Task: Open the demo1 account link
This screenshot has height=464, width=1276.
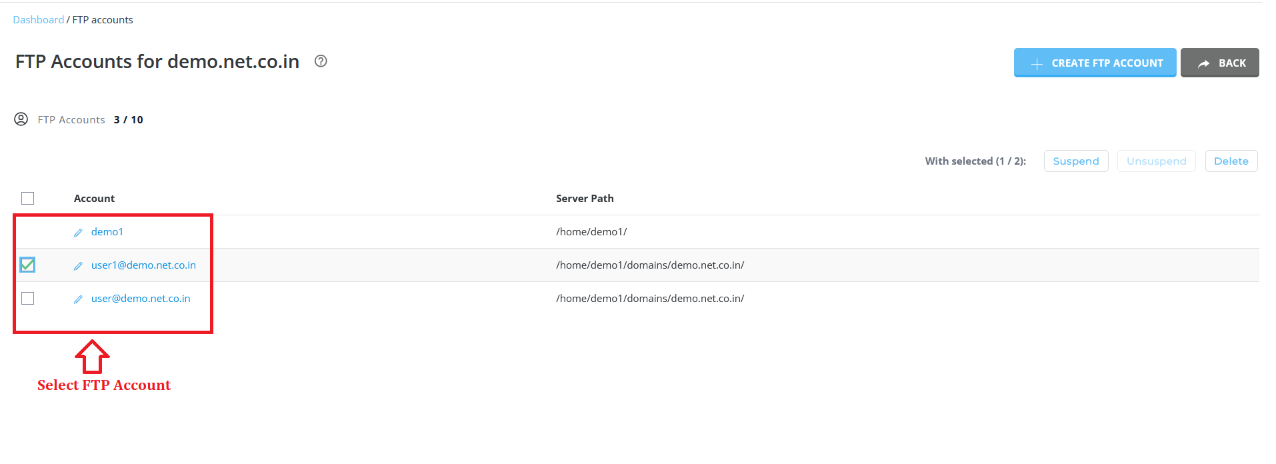Action: [x=107, y=232]
